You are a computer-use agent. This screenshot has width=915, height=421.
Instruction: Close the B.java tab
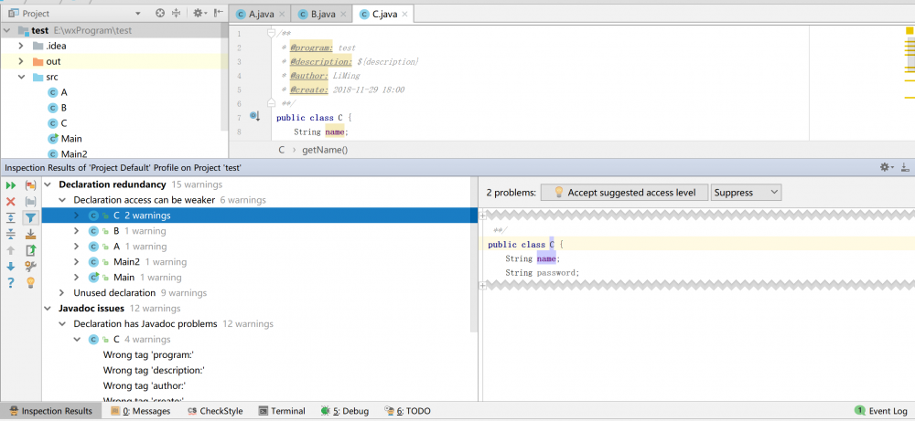tap(344, 14)
